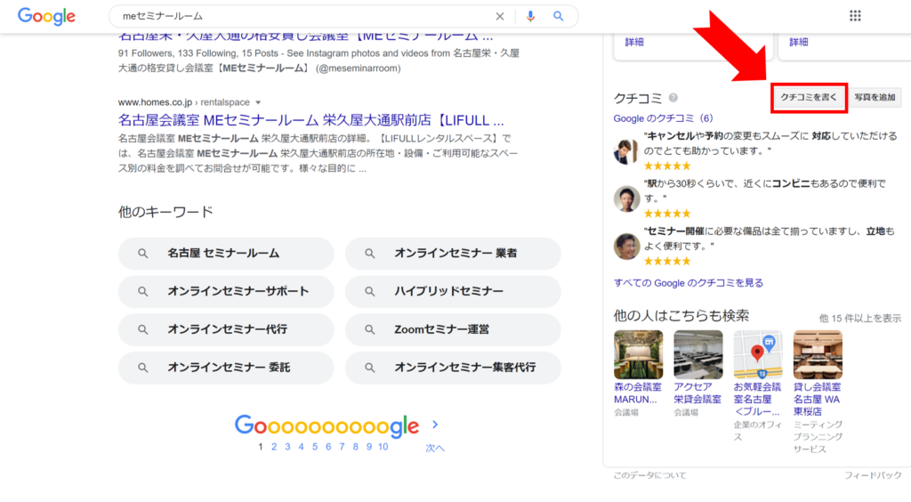This screenshot has width=911, height=502.
Task: Click the クチコミを書く button
Action: tap(808, 97)
